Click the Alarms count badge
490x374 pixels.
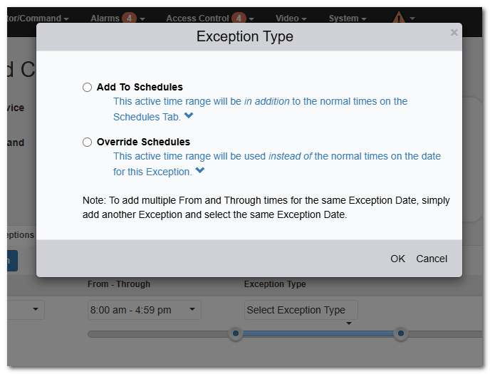pos(129,18)
